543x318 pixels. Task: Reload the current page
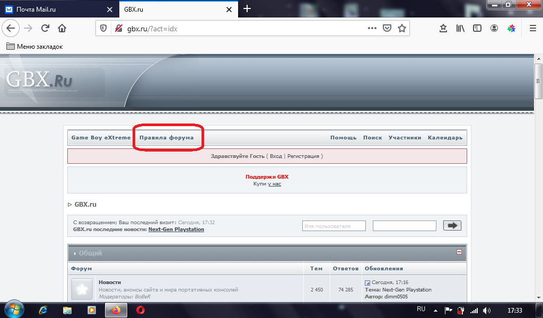click(x=45, y=29)
